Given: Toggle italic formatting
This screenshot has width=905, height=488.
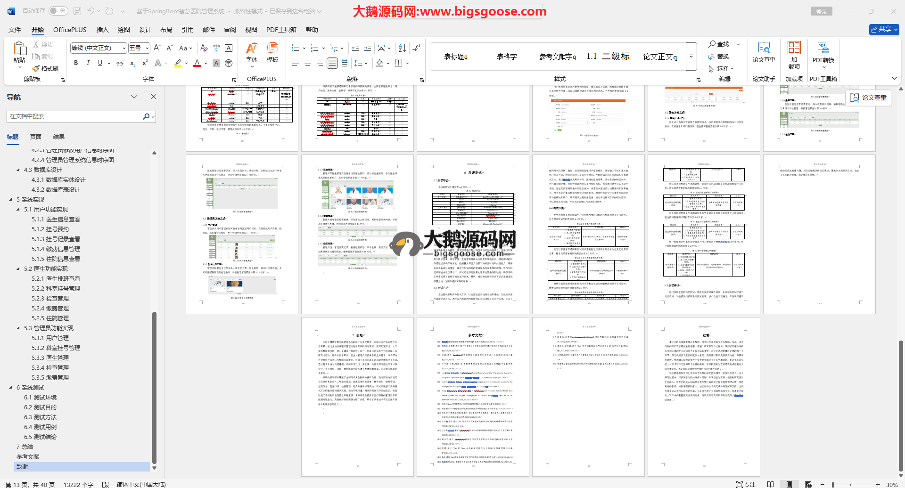Looking at the screenshot, I should coord(88,63).
